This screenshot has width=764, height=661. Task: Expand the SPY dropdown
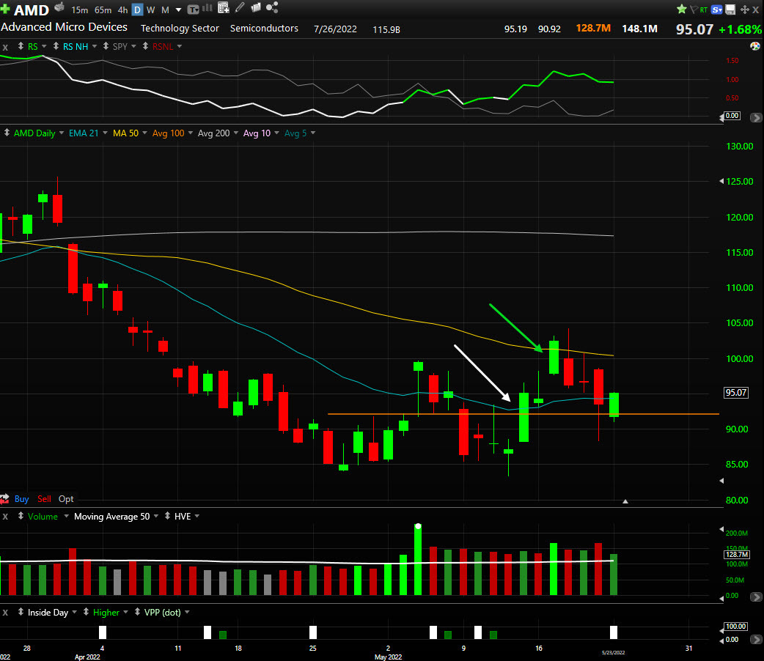tap(133, 46)
